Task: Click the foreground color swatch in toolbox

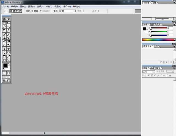Action: (x=5, y=65)
